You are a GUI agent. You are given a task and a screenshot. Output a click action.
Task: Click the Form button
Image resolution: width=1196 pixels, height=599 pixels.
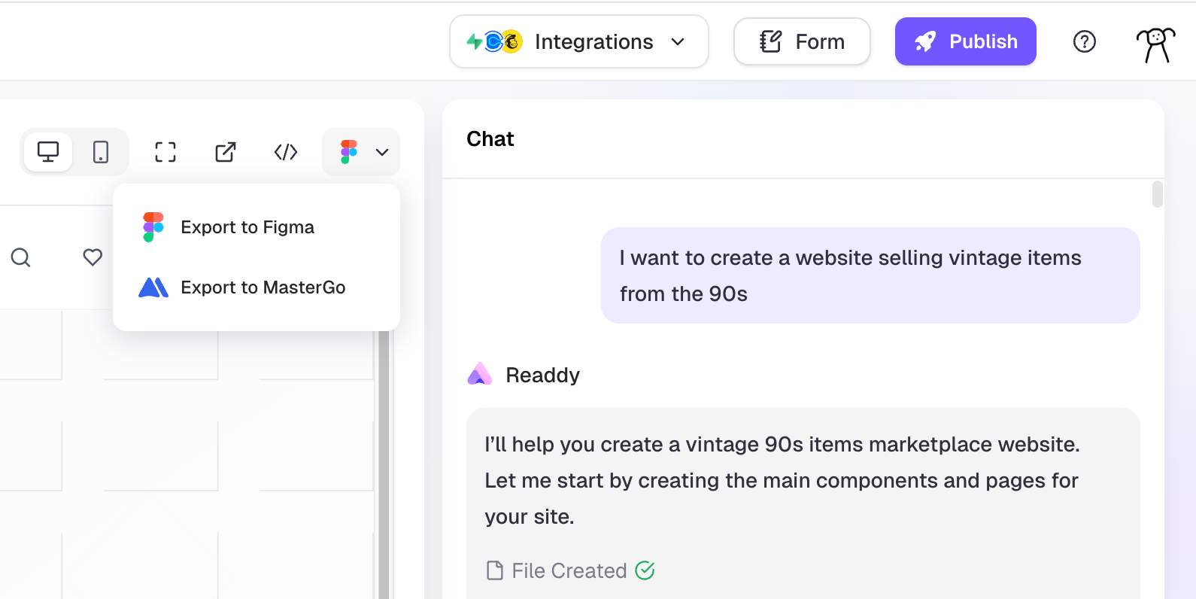point(802,41)
